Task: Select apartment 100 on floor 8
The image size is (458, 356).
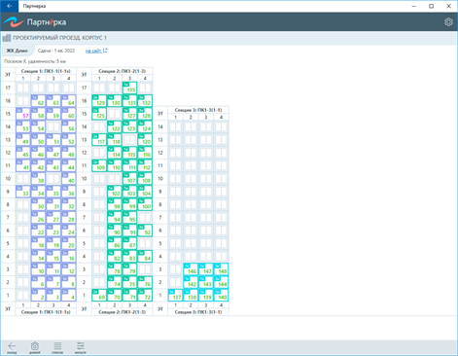Action: coord(145,204)
